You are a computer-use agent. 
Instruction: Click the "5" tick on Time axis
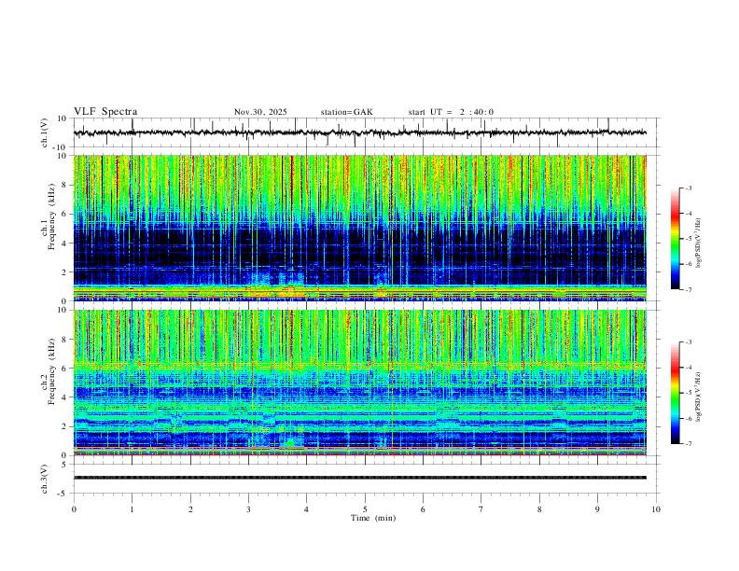tap(365, 509)
